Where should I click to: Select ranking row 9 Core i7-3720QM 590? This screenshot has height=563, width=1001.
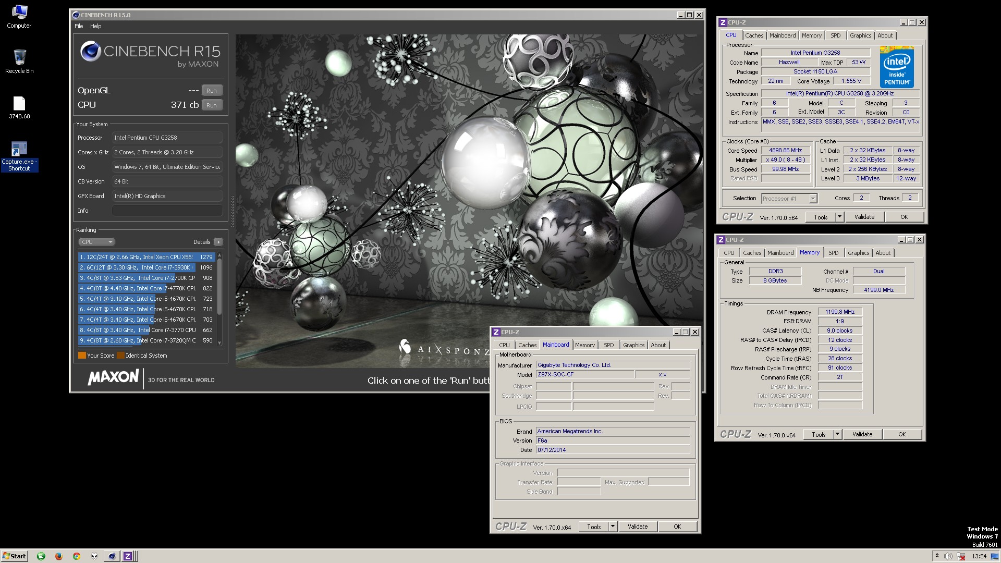[147, 340]
